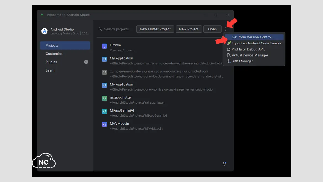Open SDK Manager from menu
This screenshot has height=182, width=323.
click(x=254, y=61)
